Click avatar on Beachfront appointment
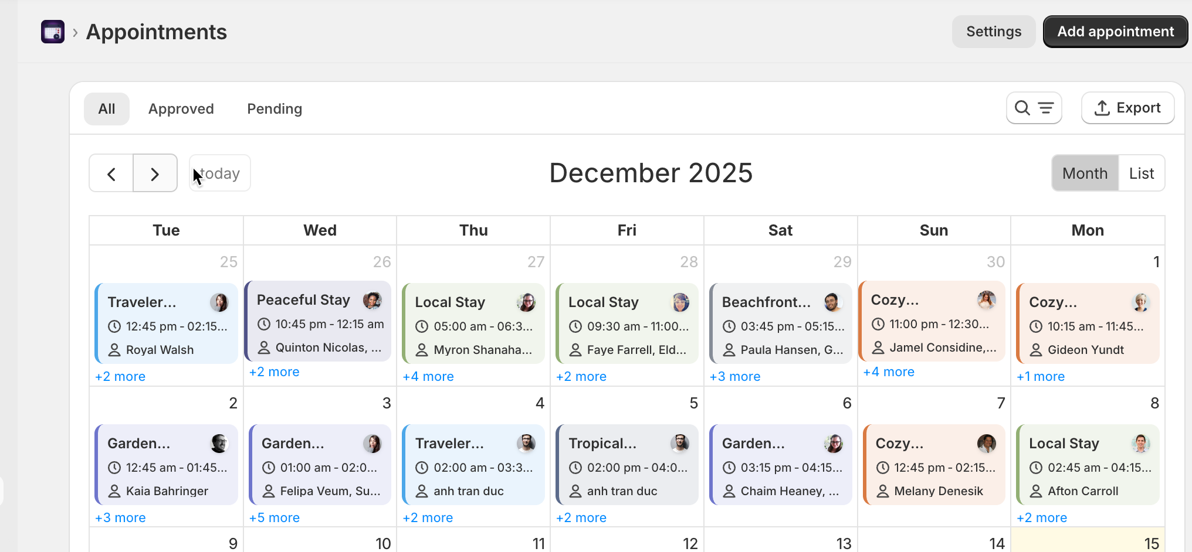Screen dimensions: 1192x552 [832, 302]
